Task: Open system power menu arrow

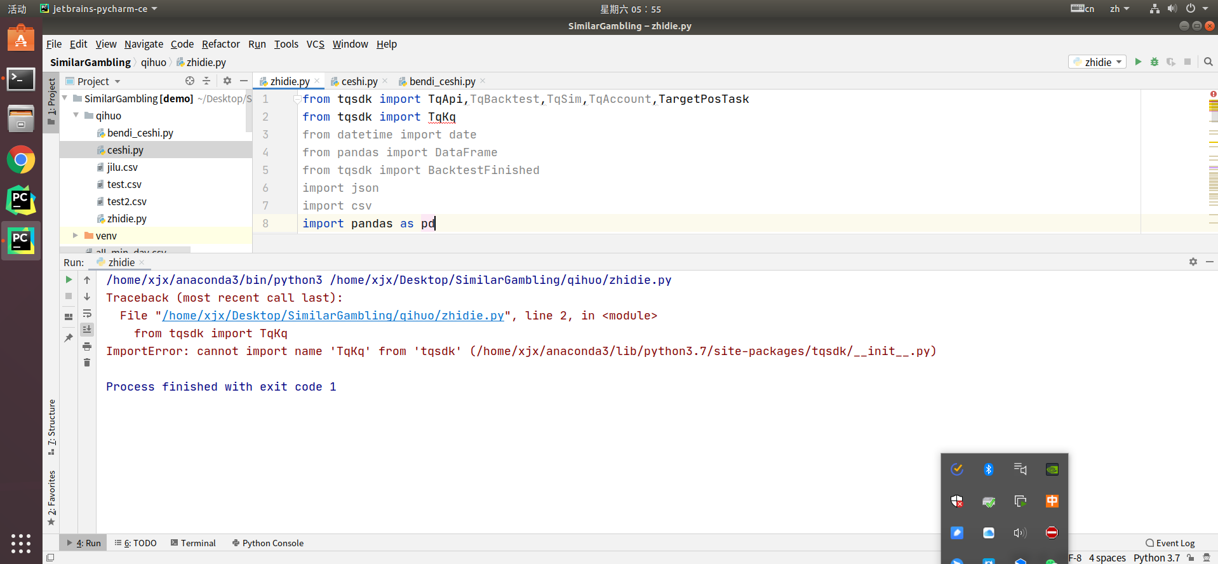Action: [x=1205, y=9]
